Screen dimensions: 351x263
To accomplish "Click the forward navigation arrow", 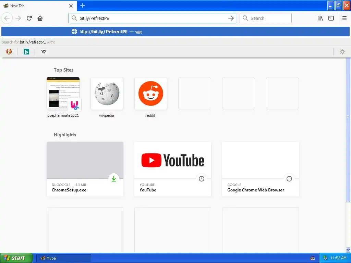I will [18, 18].
